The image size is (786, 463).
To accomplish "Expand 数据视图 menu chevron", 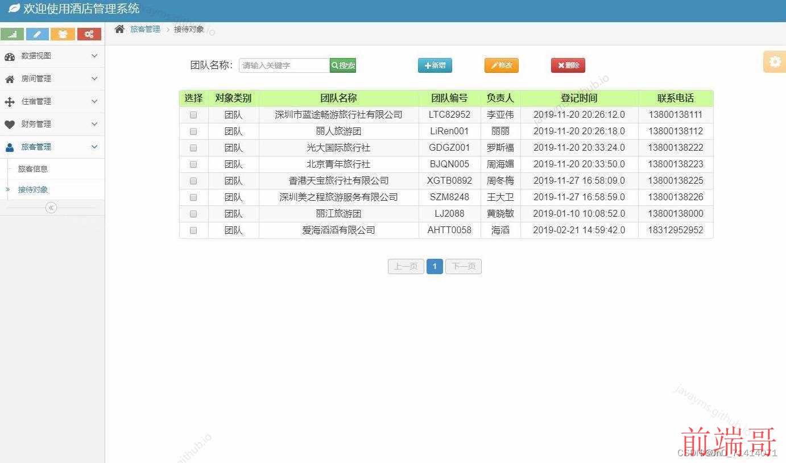I will (x=94, y=56).
